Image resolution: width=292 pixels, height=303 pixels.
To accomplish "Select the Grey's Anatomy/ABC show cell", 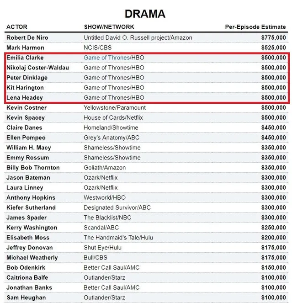I will pyautogui.click(x=111, y=138).
